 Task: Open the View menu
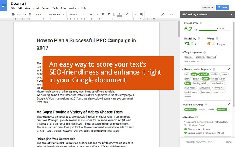click(x=28, y=8)
